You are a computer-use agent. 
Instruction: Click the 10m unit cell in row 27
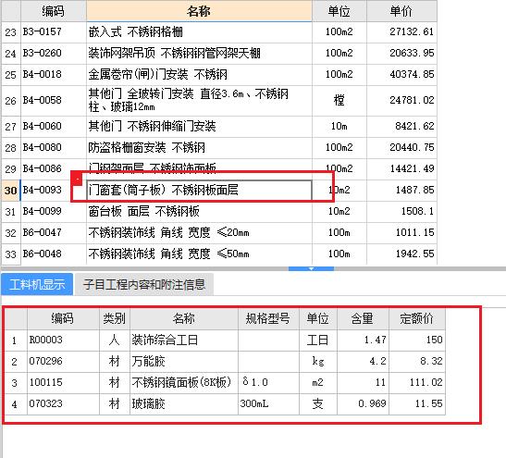pyautogui.click(x=339, y=126)
